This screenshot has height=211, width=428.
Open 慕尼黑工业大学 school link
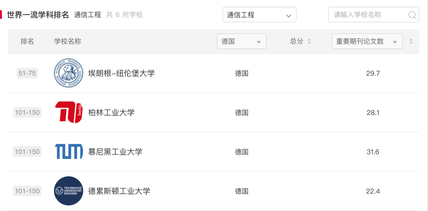tap(115, 152)
